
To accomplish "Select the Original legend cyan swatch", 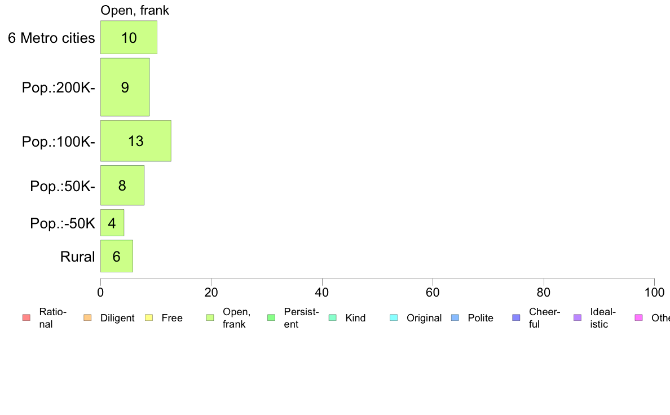I will [394, 317].
